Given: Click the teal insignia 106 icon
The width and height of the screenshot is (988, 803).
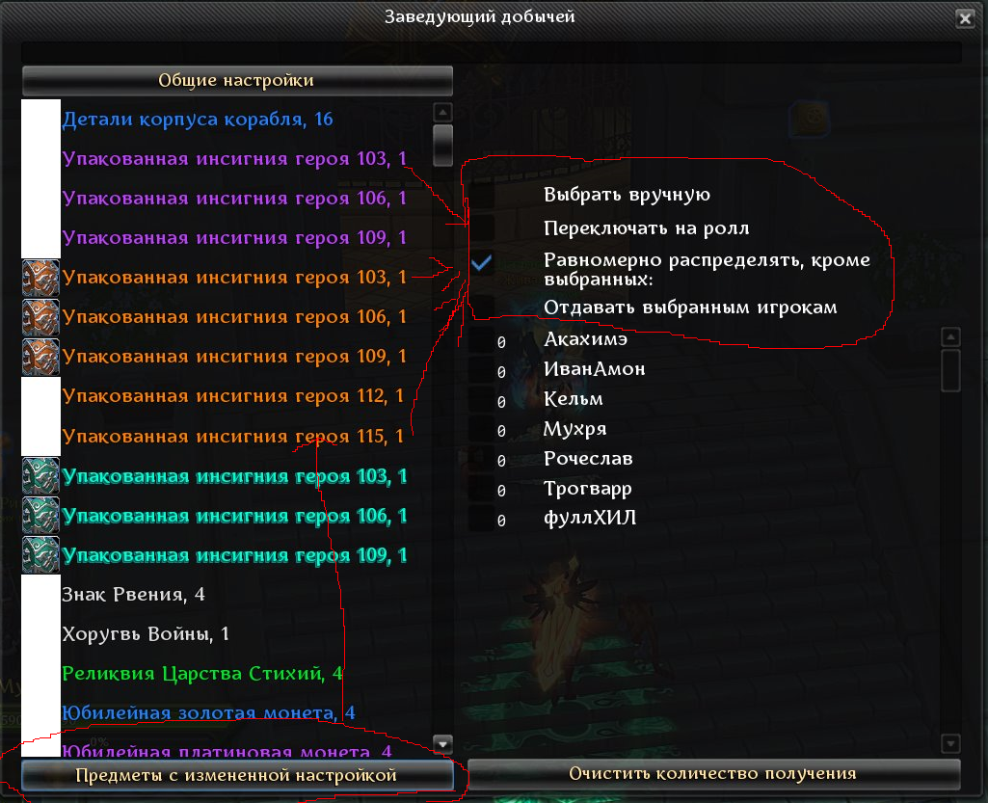Looking at the screenshot, I should (40, 515).
